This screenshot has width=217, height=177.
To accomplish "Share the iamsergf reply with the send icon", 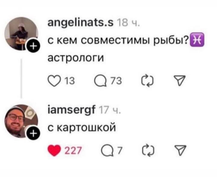I will [x=180, y=150].
